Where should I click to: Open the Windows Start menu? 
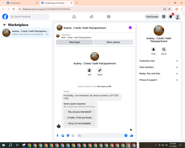(3, 145)
